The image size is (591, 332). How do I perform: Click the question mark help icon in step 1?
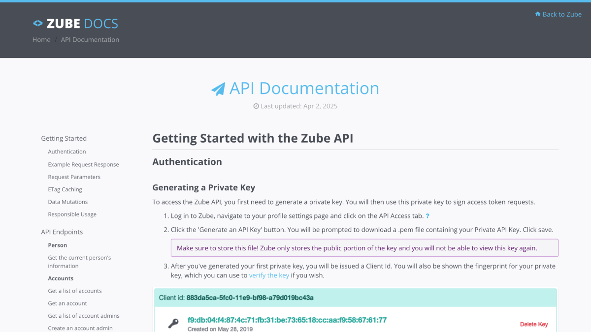coord(427,216)
